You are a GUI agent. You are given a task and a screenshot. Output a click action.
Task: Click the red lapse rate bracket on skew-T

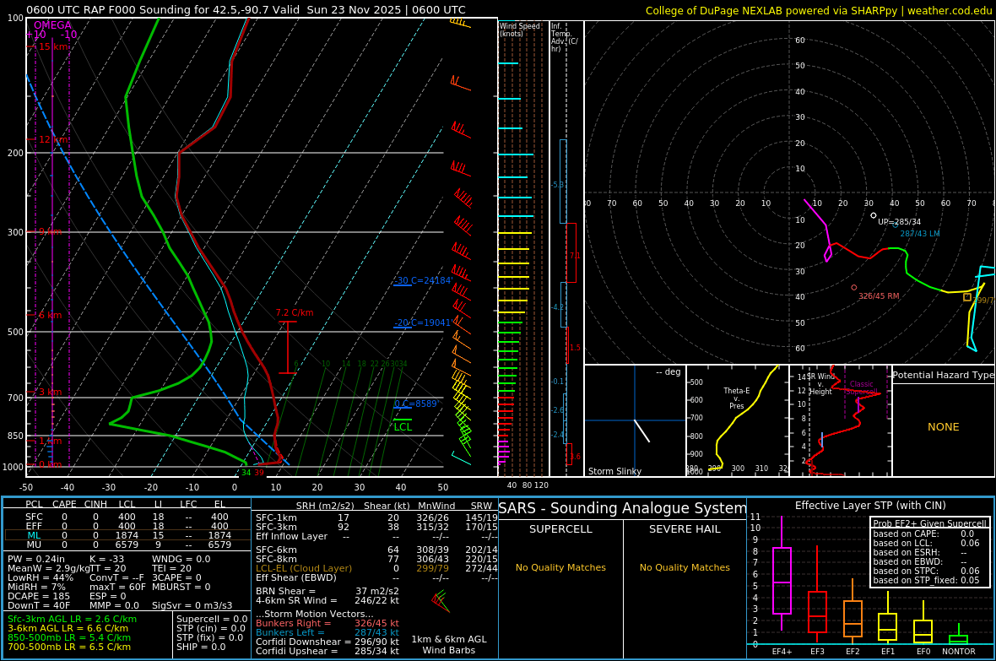[288, 347]
